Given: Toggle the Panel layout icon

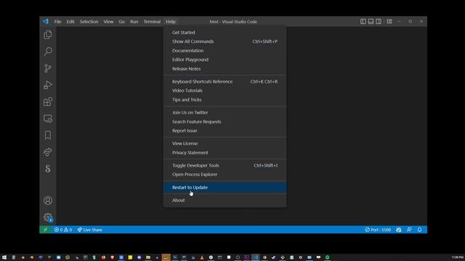Looking at the screenshot, I should click(x=371, y=21).
